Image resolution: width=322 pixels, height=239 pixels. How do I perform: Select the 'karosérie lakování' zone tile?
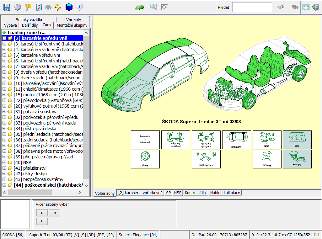tap(145, 140)
